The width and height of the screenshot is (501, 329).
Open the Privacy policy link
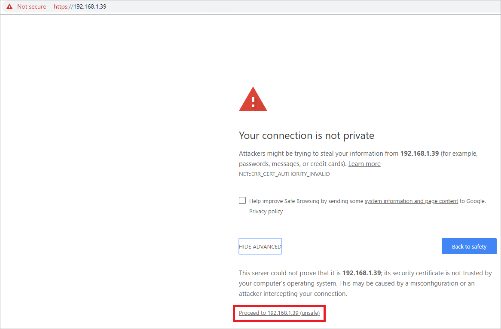click(x=266, y=212)
